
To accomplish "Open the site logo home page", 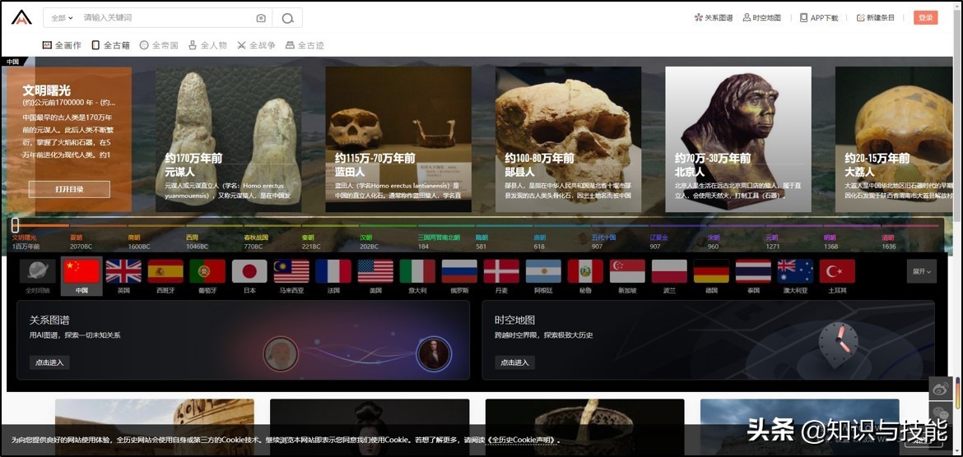I will pos(21,17).
